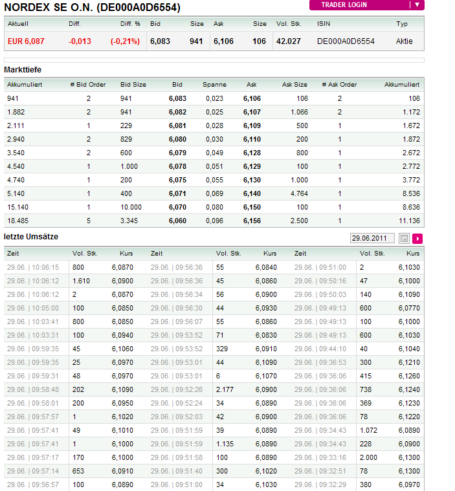Select trade time 29.06. | 09:58:48

[x=33, y=389]
